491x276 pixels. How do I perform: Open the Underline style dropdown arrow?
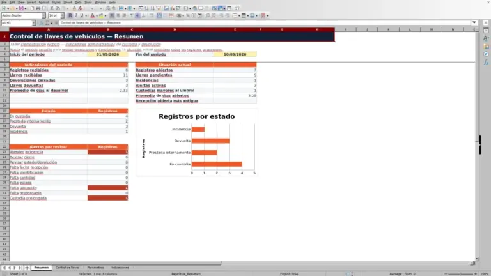pos(86,15)
